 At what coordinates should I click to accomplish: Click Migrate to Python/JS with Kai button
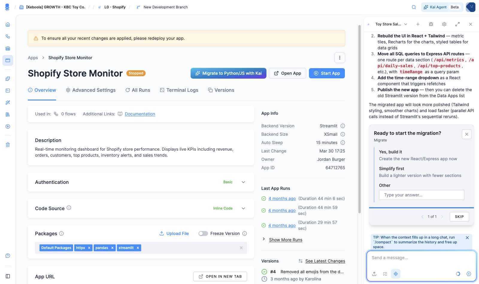pyautogui.click(x=228, y=73)
